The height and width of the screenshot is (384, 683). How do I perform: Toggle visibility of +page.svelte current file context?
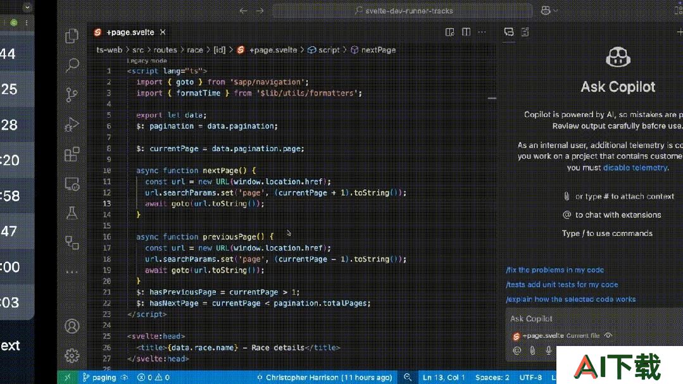pos(608,336)
